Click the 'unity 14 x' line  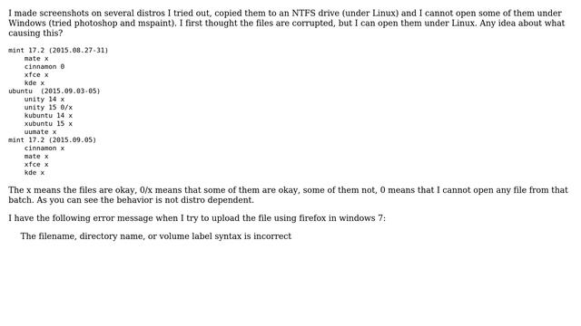point(44,99)
